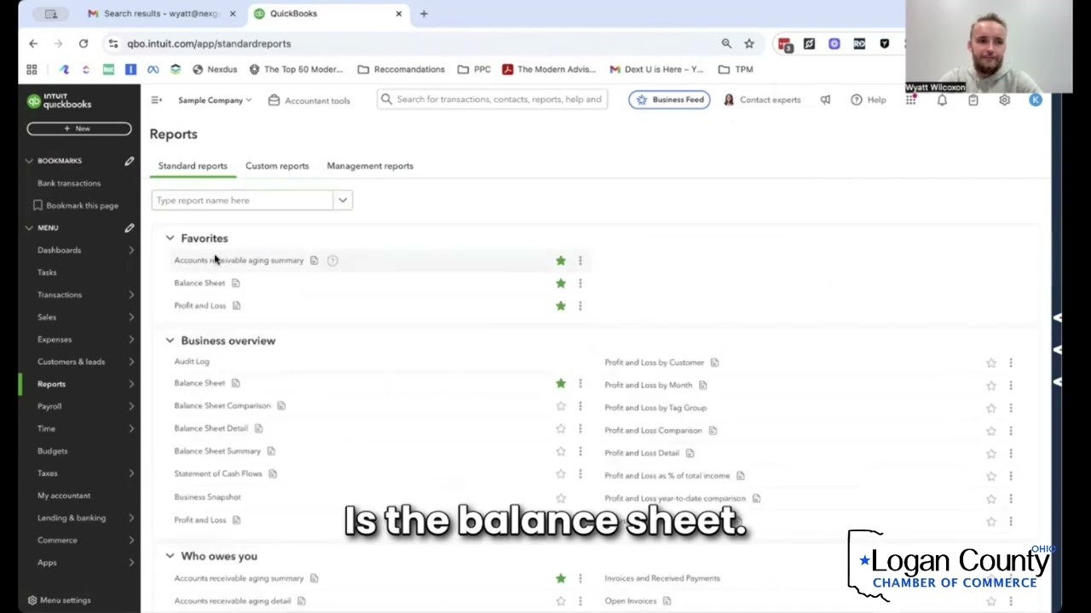This screenshot has height=613, width=1091.
Task: Open the QuickBooks apps grid icon
Action: [910, 100]
